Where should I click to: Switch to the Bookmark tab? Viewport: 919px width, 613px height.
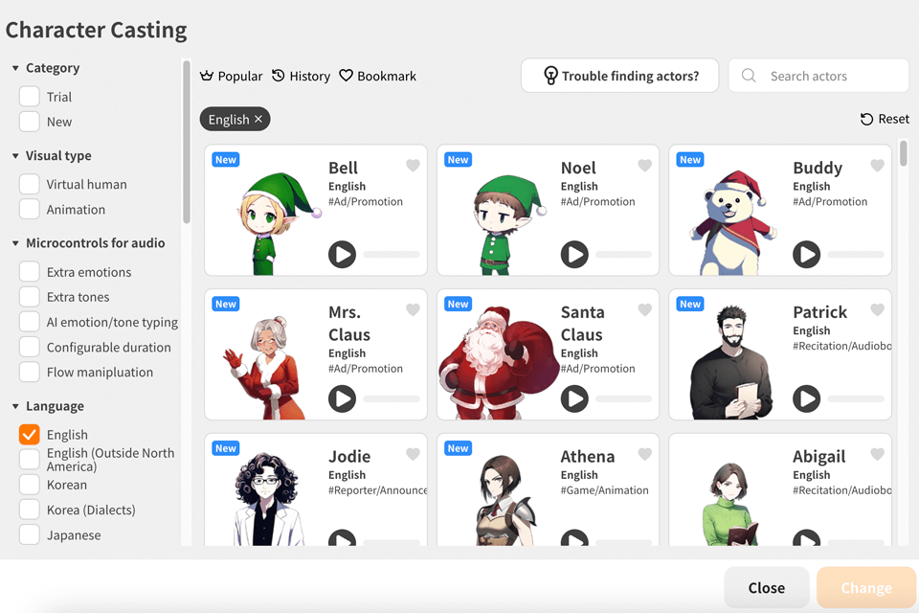(x=378, y=77)
